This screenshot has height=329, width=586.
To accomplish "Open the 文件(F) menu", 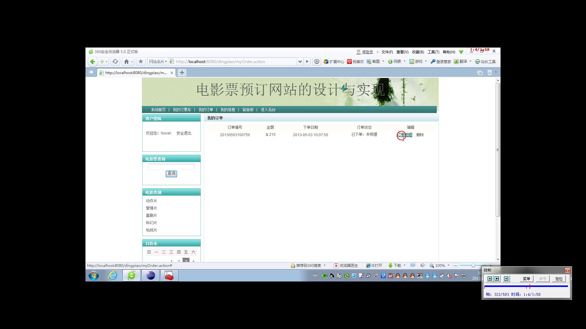I will coord(387,52).
